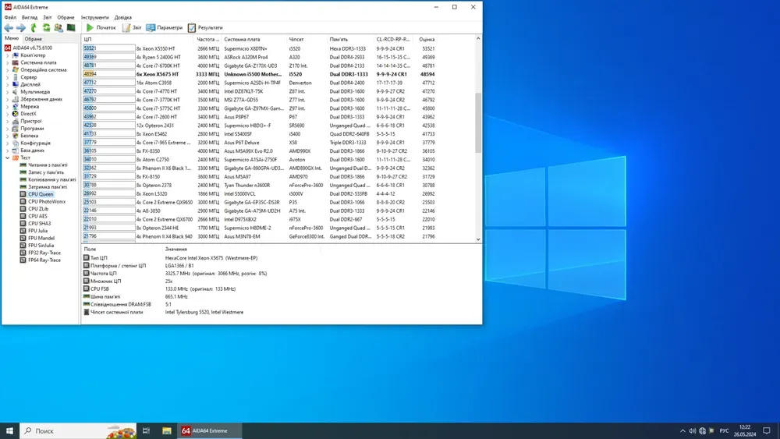Screen dimensions: 780x439
Task: Start the benchmark with the Початок button
Action: [101, 28]
